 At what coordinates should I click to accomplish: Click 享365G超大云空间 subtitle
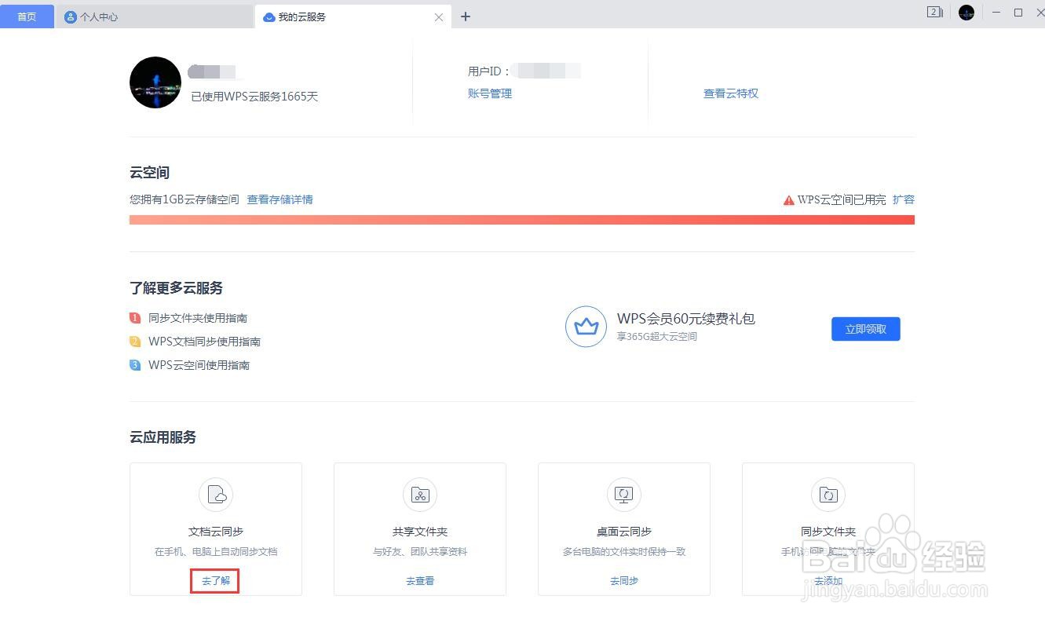(x=657, y=337)
